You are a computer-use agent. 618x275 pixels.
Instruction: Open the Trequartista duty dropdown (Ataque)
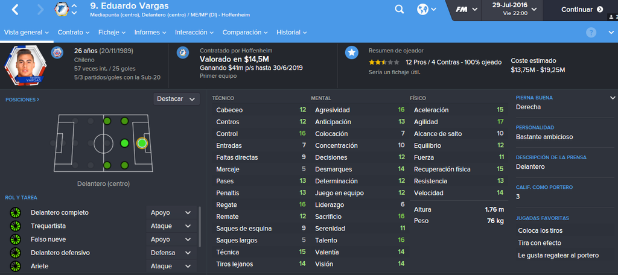point(171,226)
